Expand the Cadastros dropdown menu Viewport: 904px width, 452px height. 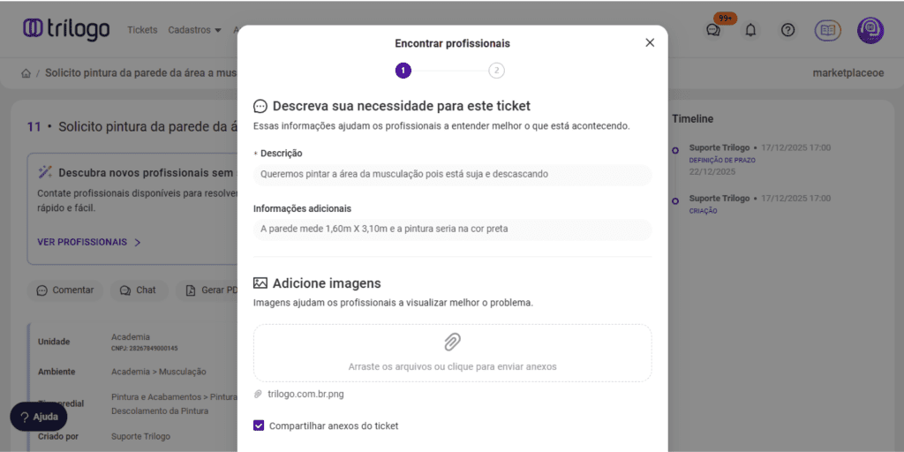point(195,30)
